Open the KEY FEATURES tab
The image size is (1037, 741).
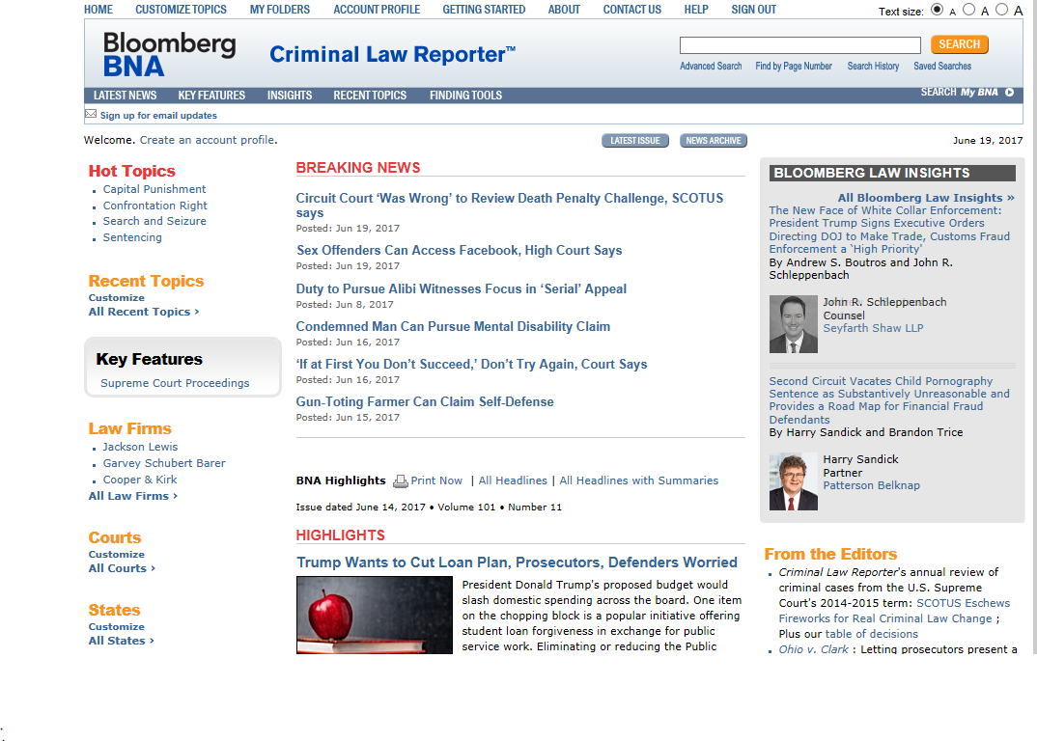pos(211,96)
